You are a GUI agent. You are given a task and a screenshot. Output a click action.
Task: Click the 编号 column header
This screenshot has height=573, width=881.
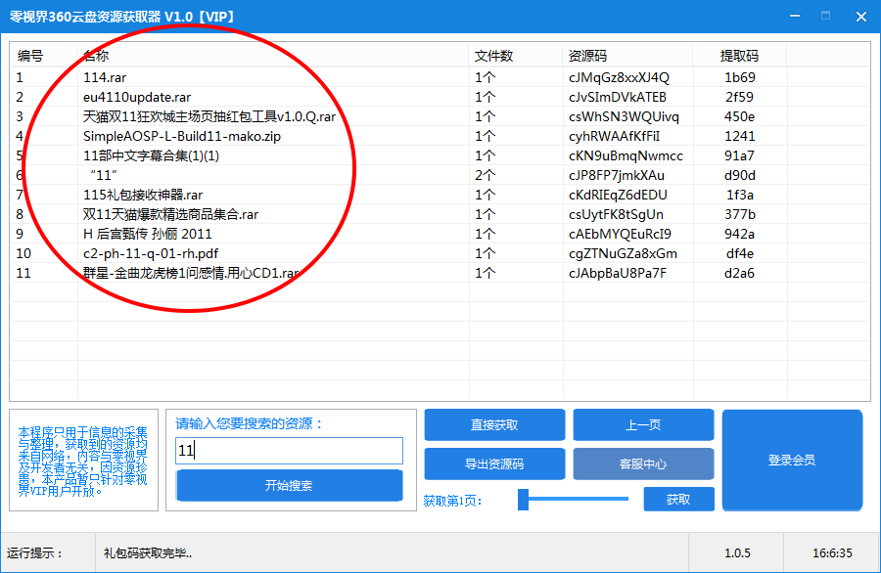(x=30, y=56)
